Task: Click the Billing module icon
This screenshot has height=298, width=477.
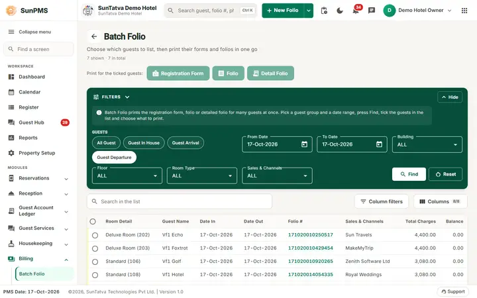Action: point(11,258)
